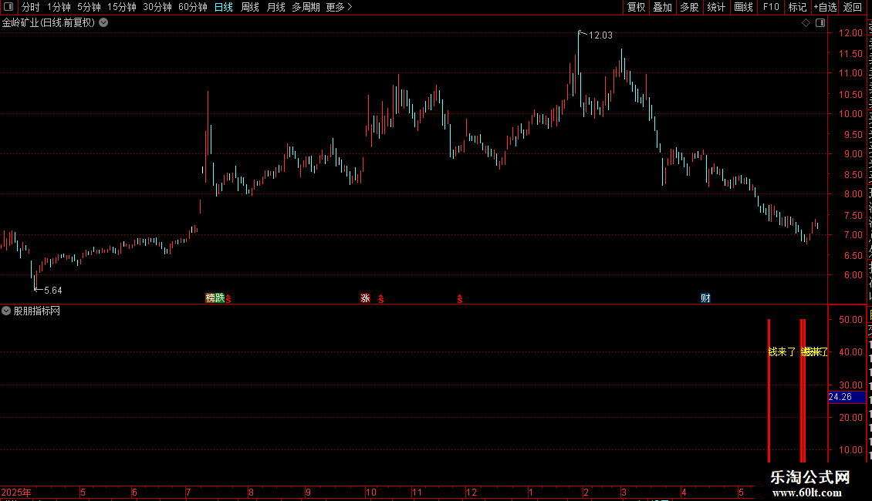Toggle the left side panel icon
Image resolution: width=872 pixels, height=501 pixels.
click(x=8, y=7)
